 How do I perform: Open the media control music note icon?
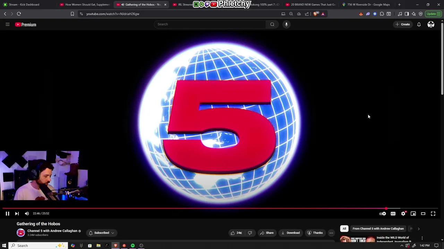pos(400,14)
